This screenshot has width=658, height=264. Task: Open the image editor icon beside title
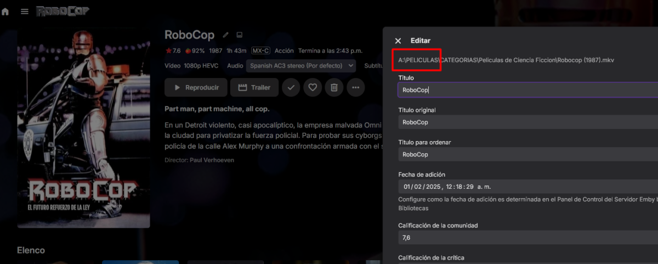point(239,35)
